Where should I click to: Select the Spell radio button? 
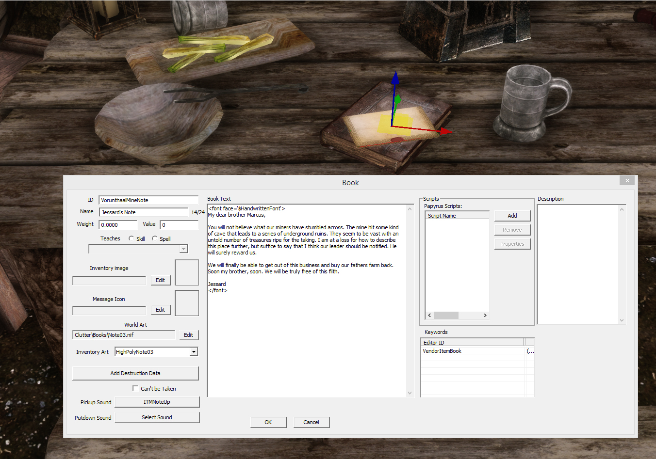coord(154,238)
